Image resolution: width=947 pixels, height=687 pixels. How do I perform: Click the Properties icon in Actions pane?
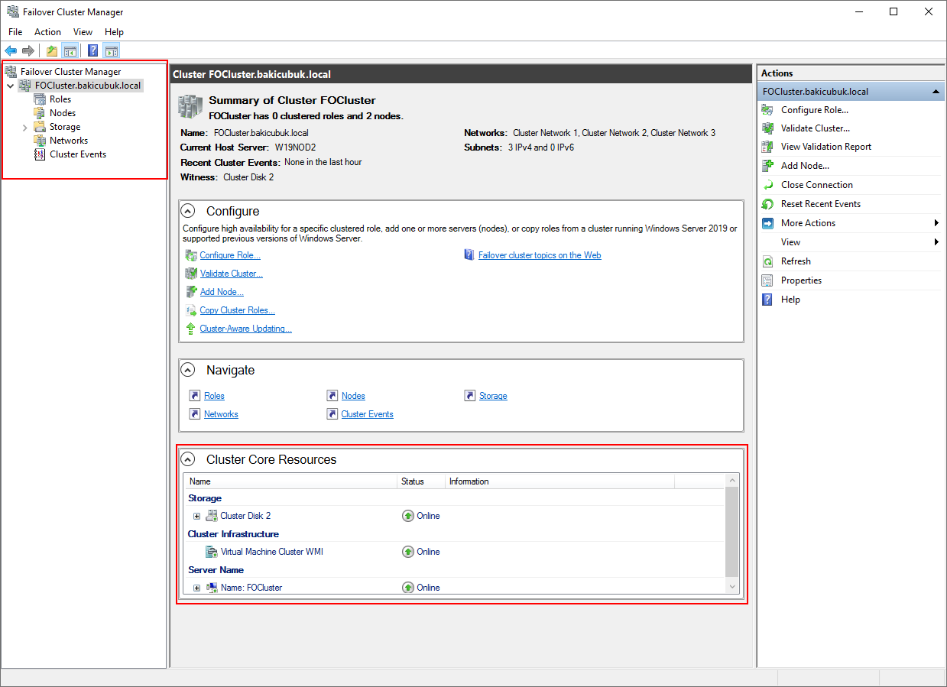(x=767, y=280)
